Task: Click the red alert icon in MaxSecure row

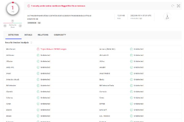Action: pyautogui.click(x=38, y=49)
